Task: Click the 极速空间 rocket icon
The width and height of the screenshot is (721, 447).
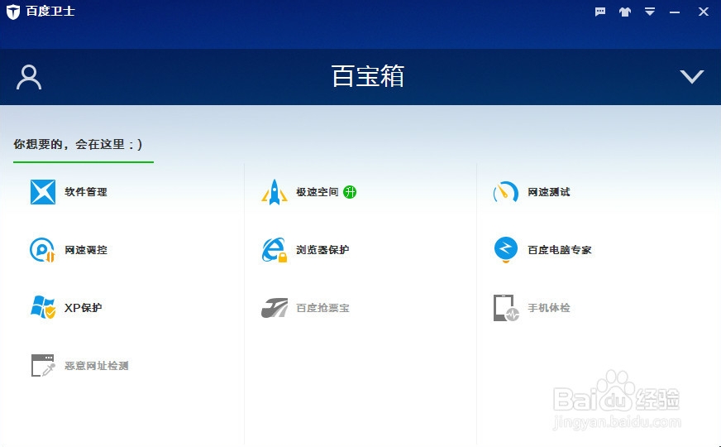Action: (275, 192)
